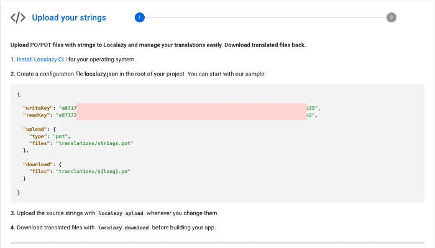The image size is (435, 248).
Task: Click the translations/${lang}.po path string
Action: point(93,171)
